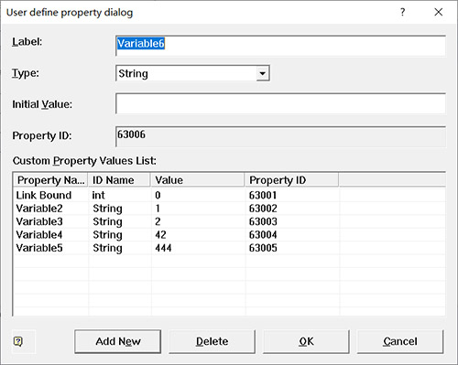
Task: Close the User define property dialog
Action: (x=439, y=12)
